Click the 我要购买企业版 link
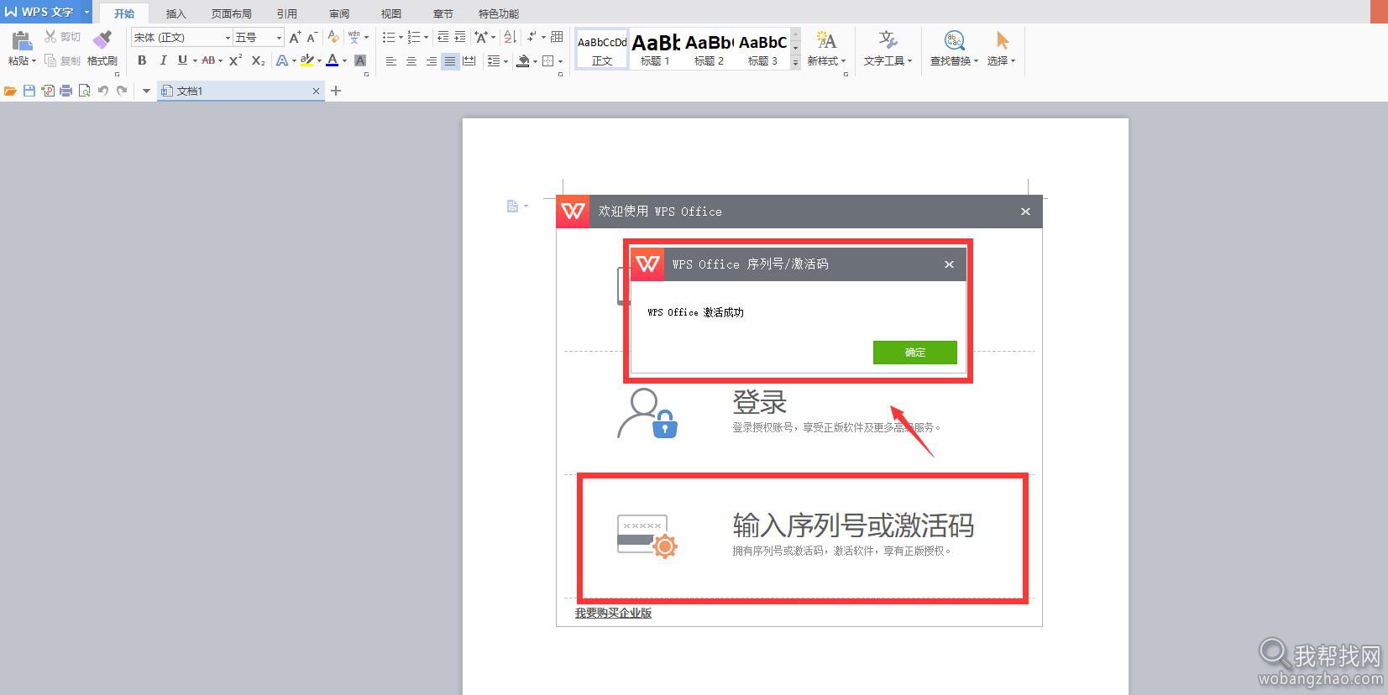This screenshot has width=1388, height=695. pyautogui.click(x=613, y=613)
